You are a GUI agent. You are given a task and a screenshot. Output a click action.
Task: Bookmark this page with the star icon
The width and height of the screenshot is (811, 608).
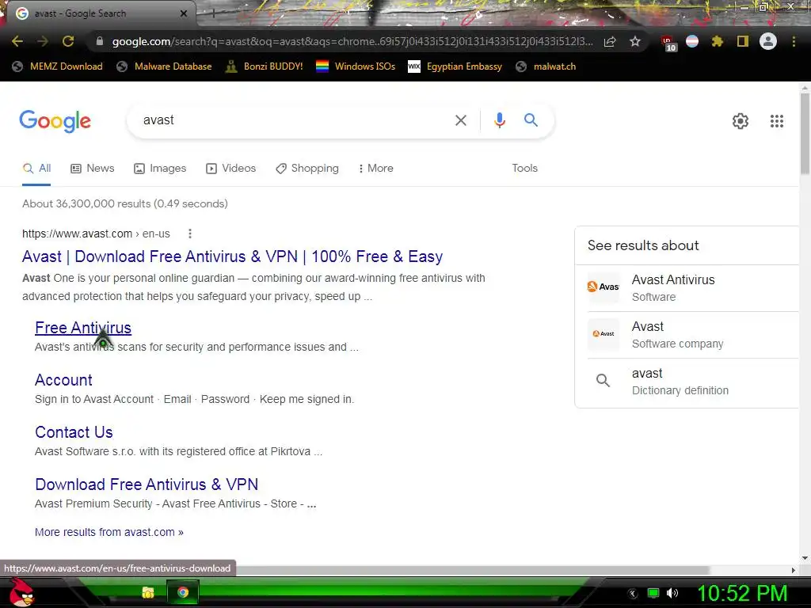[635, 41]
